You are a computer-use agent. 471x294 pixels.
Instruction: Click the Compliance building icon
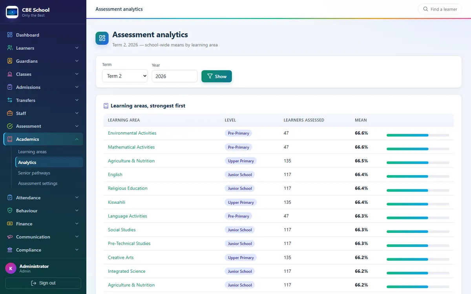(x=10, y=250)
